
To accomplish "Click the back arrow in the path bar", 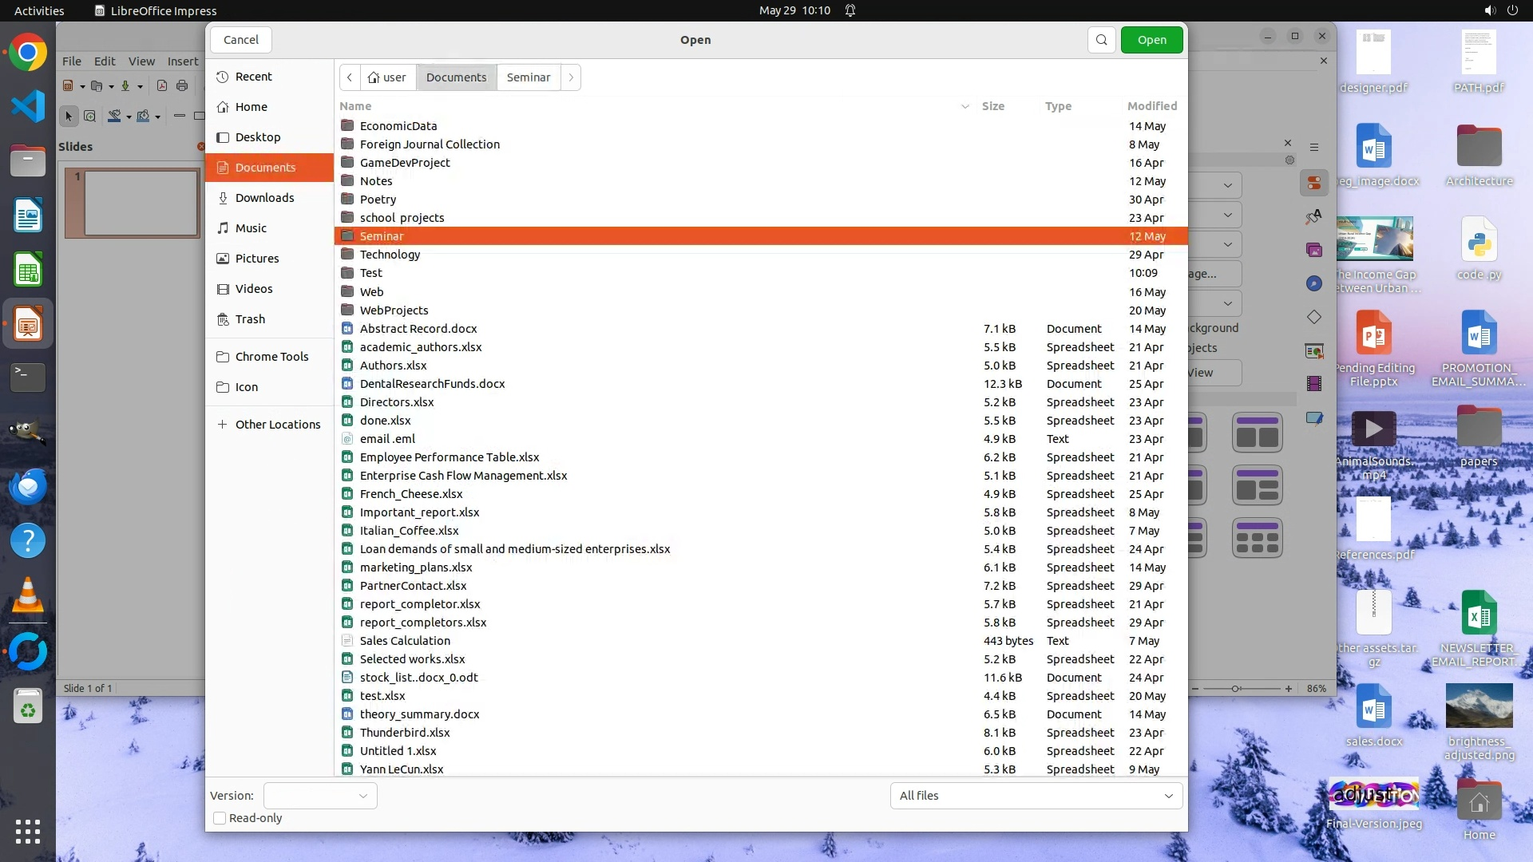I will [x=350, y=77].
